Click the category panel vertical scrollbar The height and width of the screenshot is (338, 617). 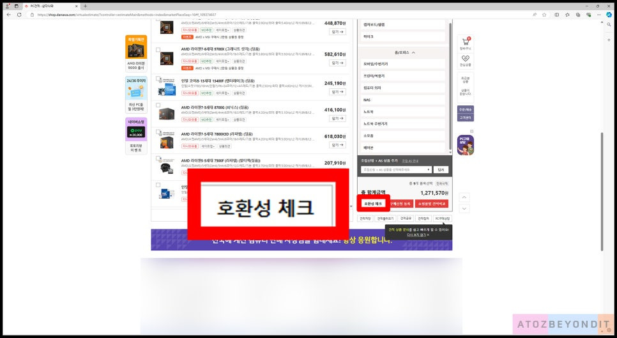(x=450, y=86)
